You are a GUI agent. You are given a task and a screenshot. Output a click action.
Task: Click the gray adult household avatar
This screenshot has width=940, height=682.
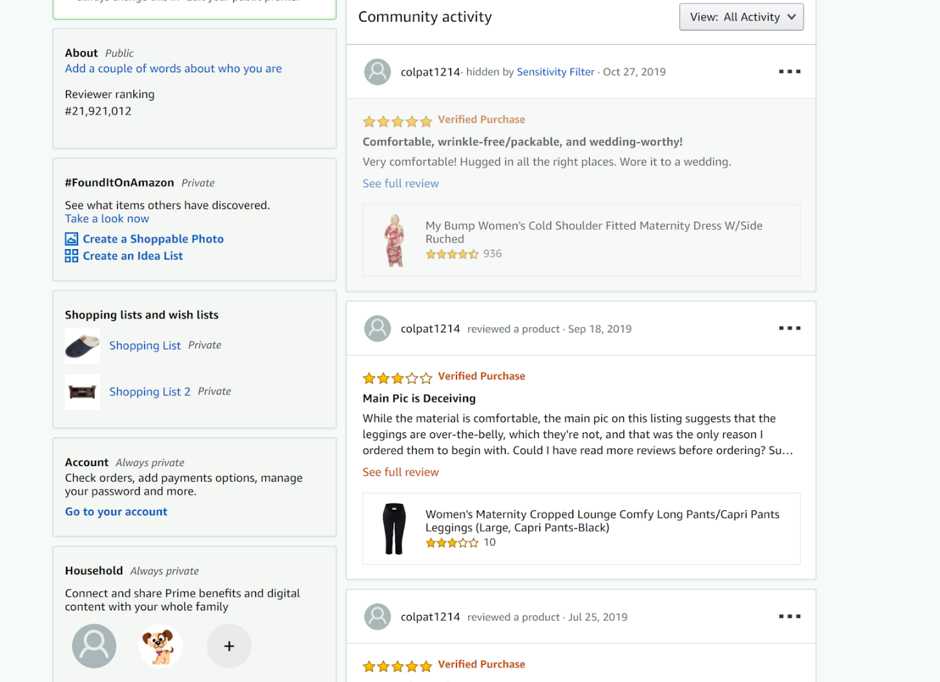pos(94,646)
